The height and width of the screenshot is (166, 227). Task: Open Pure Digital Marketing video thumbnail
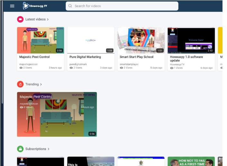point(91,40)
